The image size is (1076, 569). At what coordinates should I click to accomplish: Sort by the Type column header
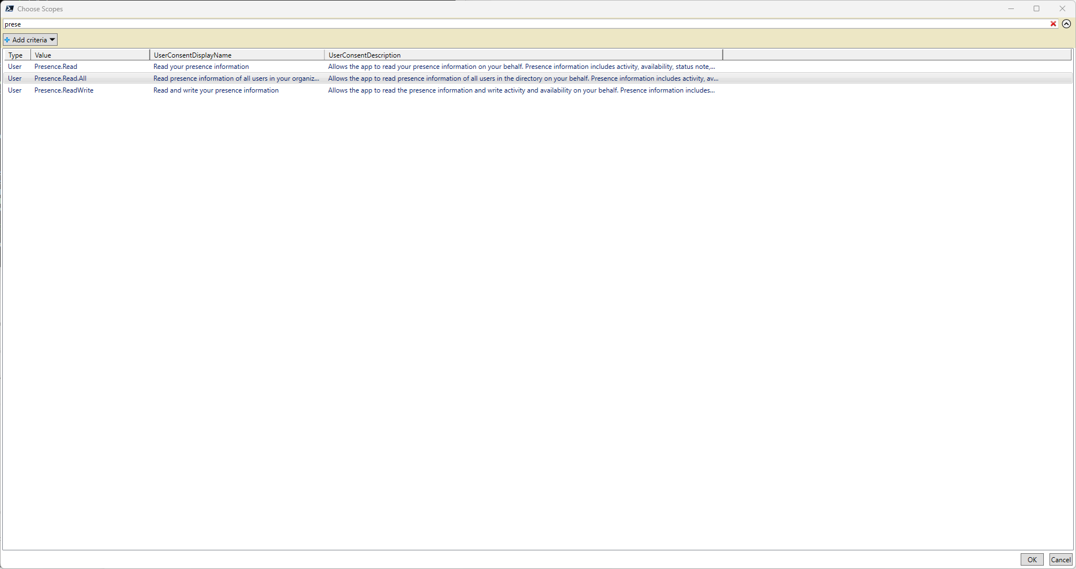click(x=16, y=55)
